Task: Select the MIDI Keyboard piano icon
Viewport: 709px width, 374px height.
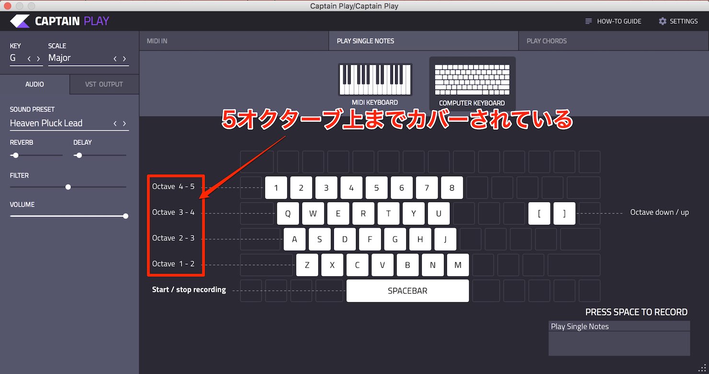Action: click(x=375, y=79)
